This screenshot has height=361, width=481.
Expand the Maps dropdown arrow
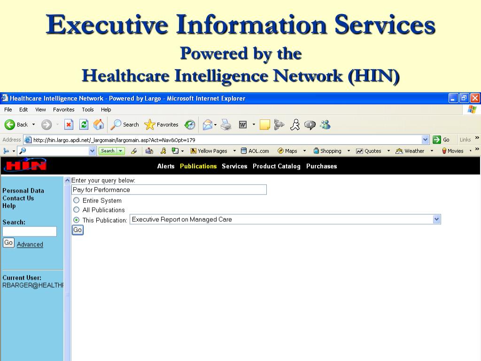point(304,151)
